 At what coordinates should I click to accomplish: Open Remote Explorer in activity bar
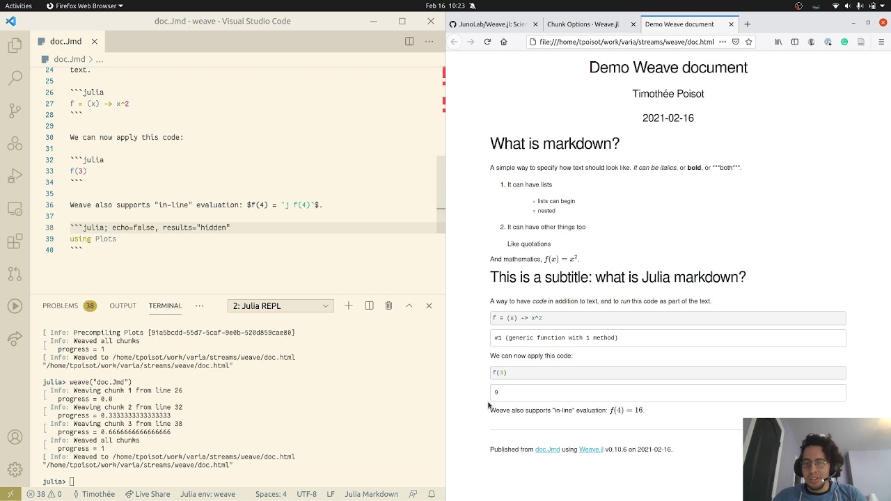[15, 209]
